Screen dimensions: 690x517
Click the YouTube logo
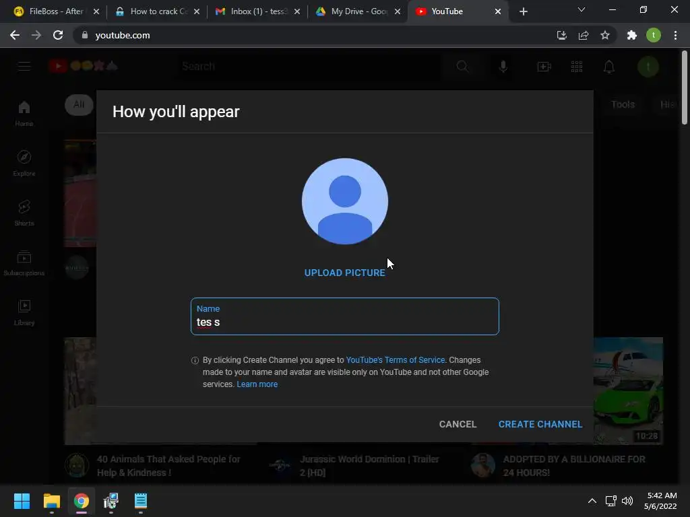[x=83, y=66]
